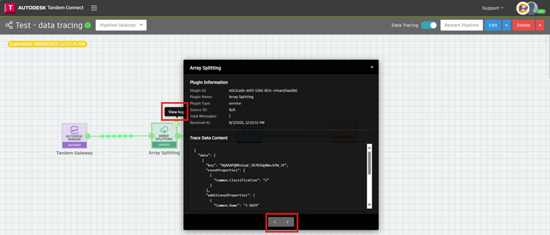Go to the next trace message
The image size is (550, 235).
[287, 221]
